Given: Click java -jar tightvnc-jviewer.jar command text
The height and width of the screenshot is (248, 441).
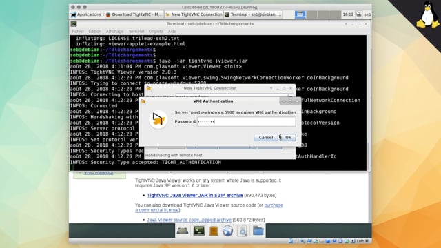Looking at the screenshot, I should (203, 61).
